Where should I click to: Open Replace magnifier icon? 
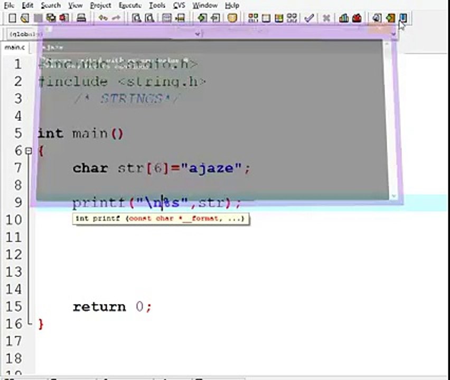tap(149, 18)
